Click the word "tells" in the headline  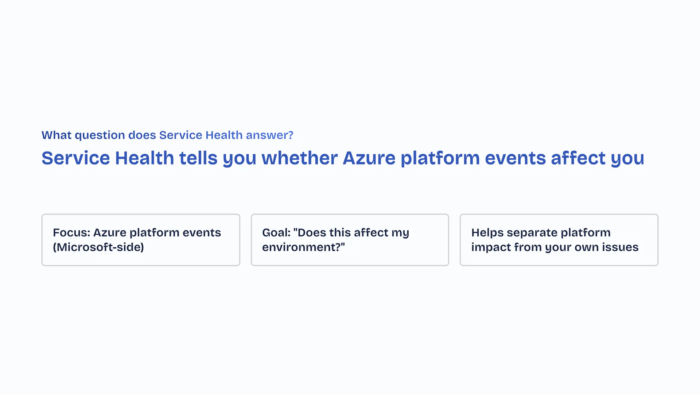[x=198, y=158]
